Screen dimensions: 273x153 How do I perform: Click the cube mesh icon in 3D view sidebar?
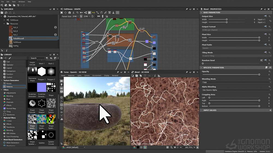click(62, 105)
